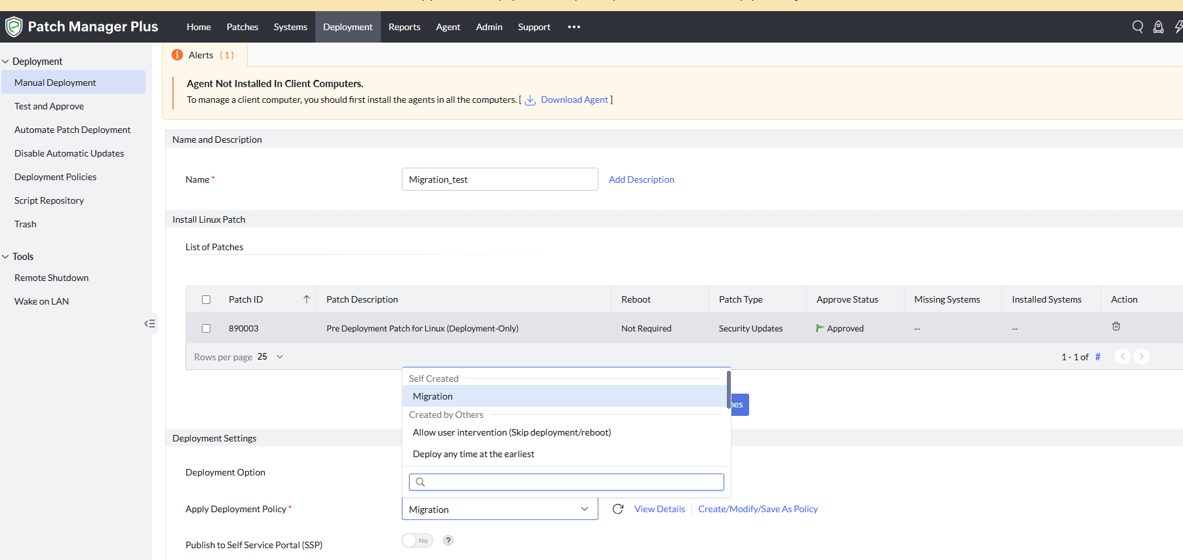Click the dropdown list scrollbar thumb
1183x560 pixels.
tap(728, 389)
